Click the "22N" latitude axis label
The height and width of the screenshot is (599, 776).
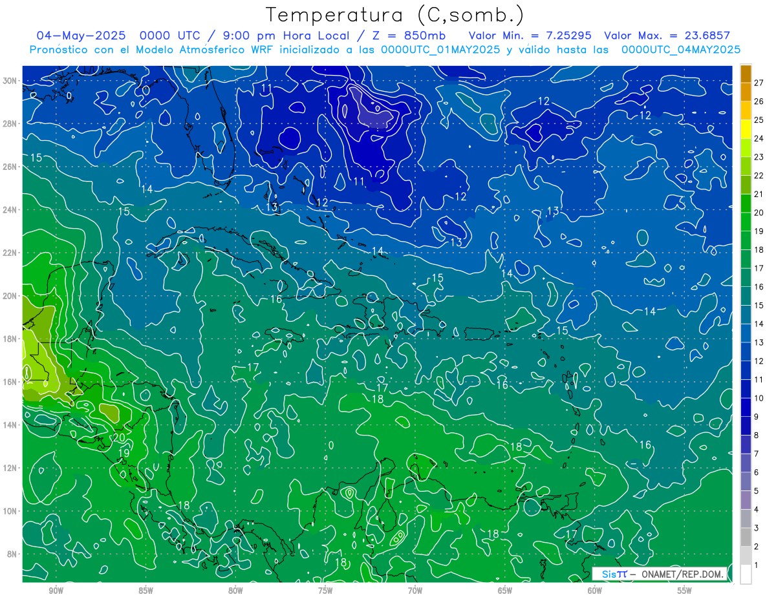pyautogui.click(x=10, y=253)
